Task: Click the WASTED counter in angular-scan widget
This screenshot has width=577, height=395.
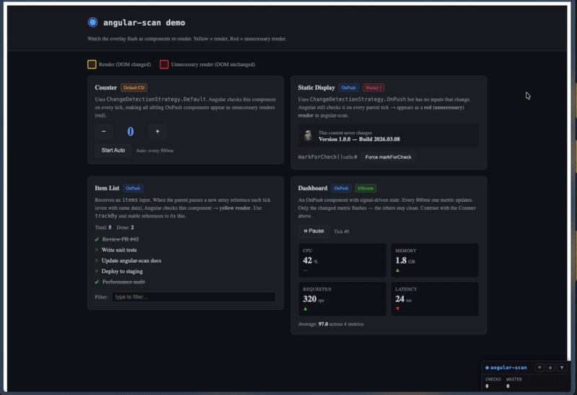Action: 514,383
